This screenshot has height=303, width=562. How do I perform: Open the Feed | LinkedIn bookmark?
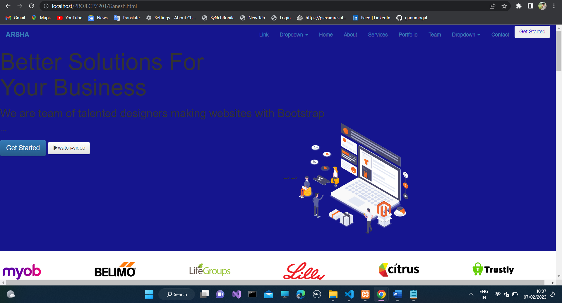pos(371,18)
